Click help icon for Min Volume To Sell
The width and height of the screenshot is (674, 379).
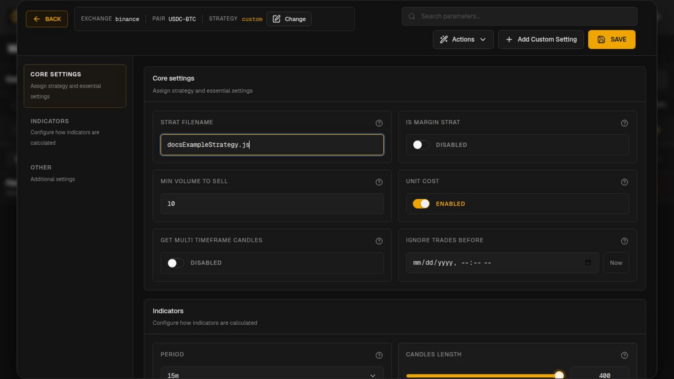click(379, 182)
